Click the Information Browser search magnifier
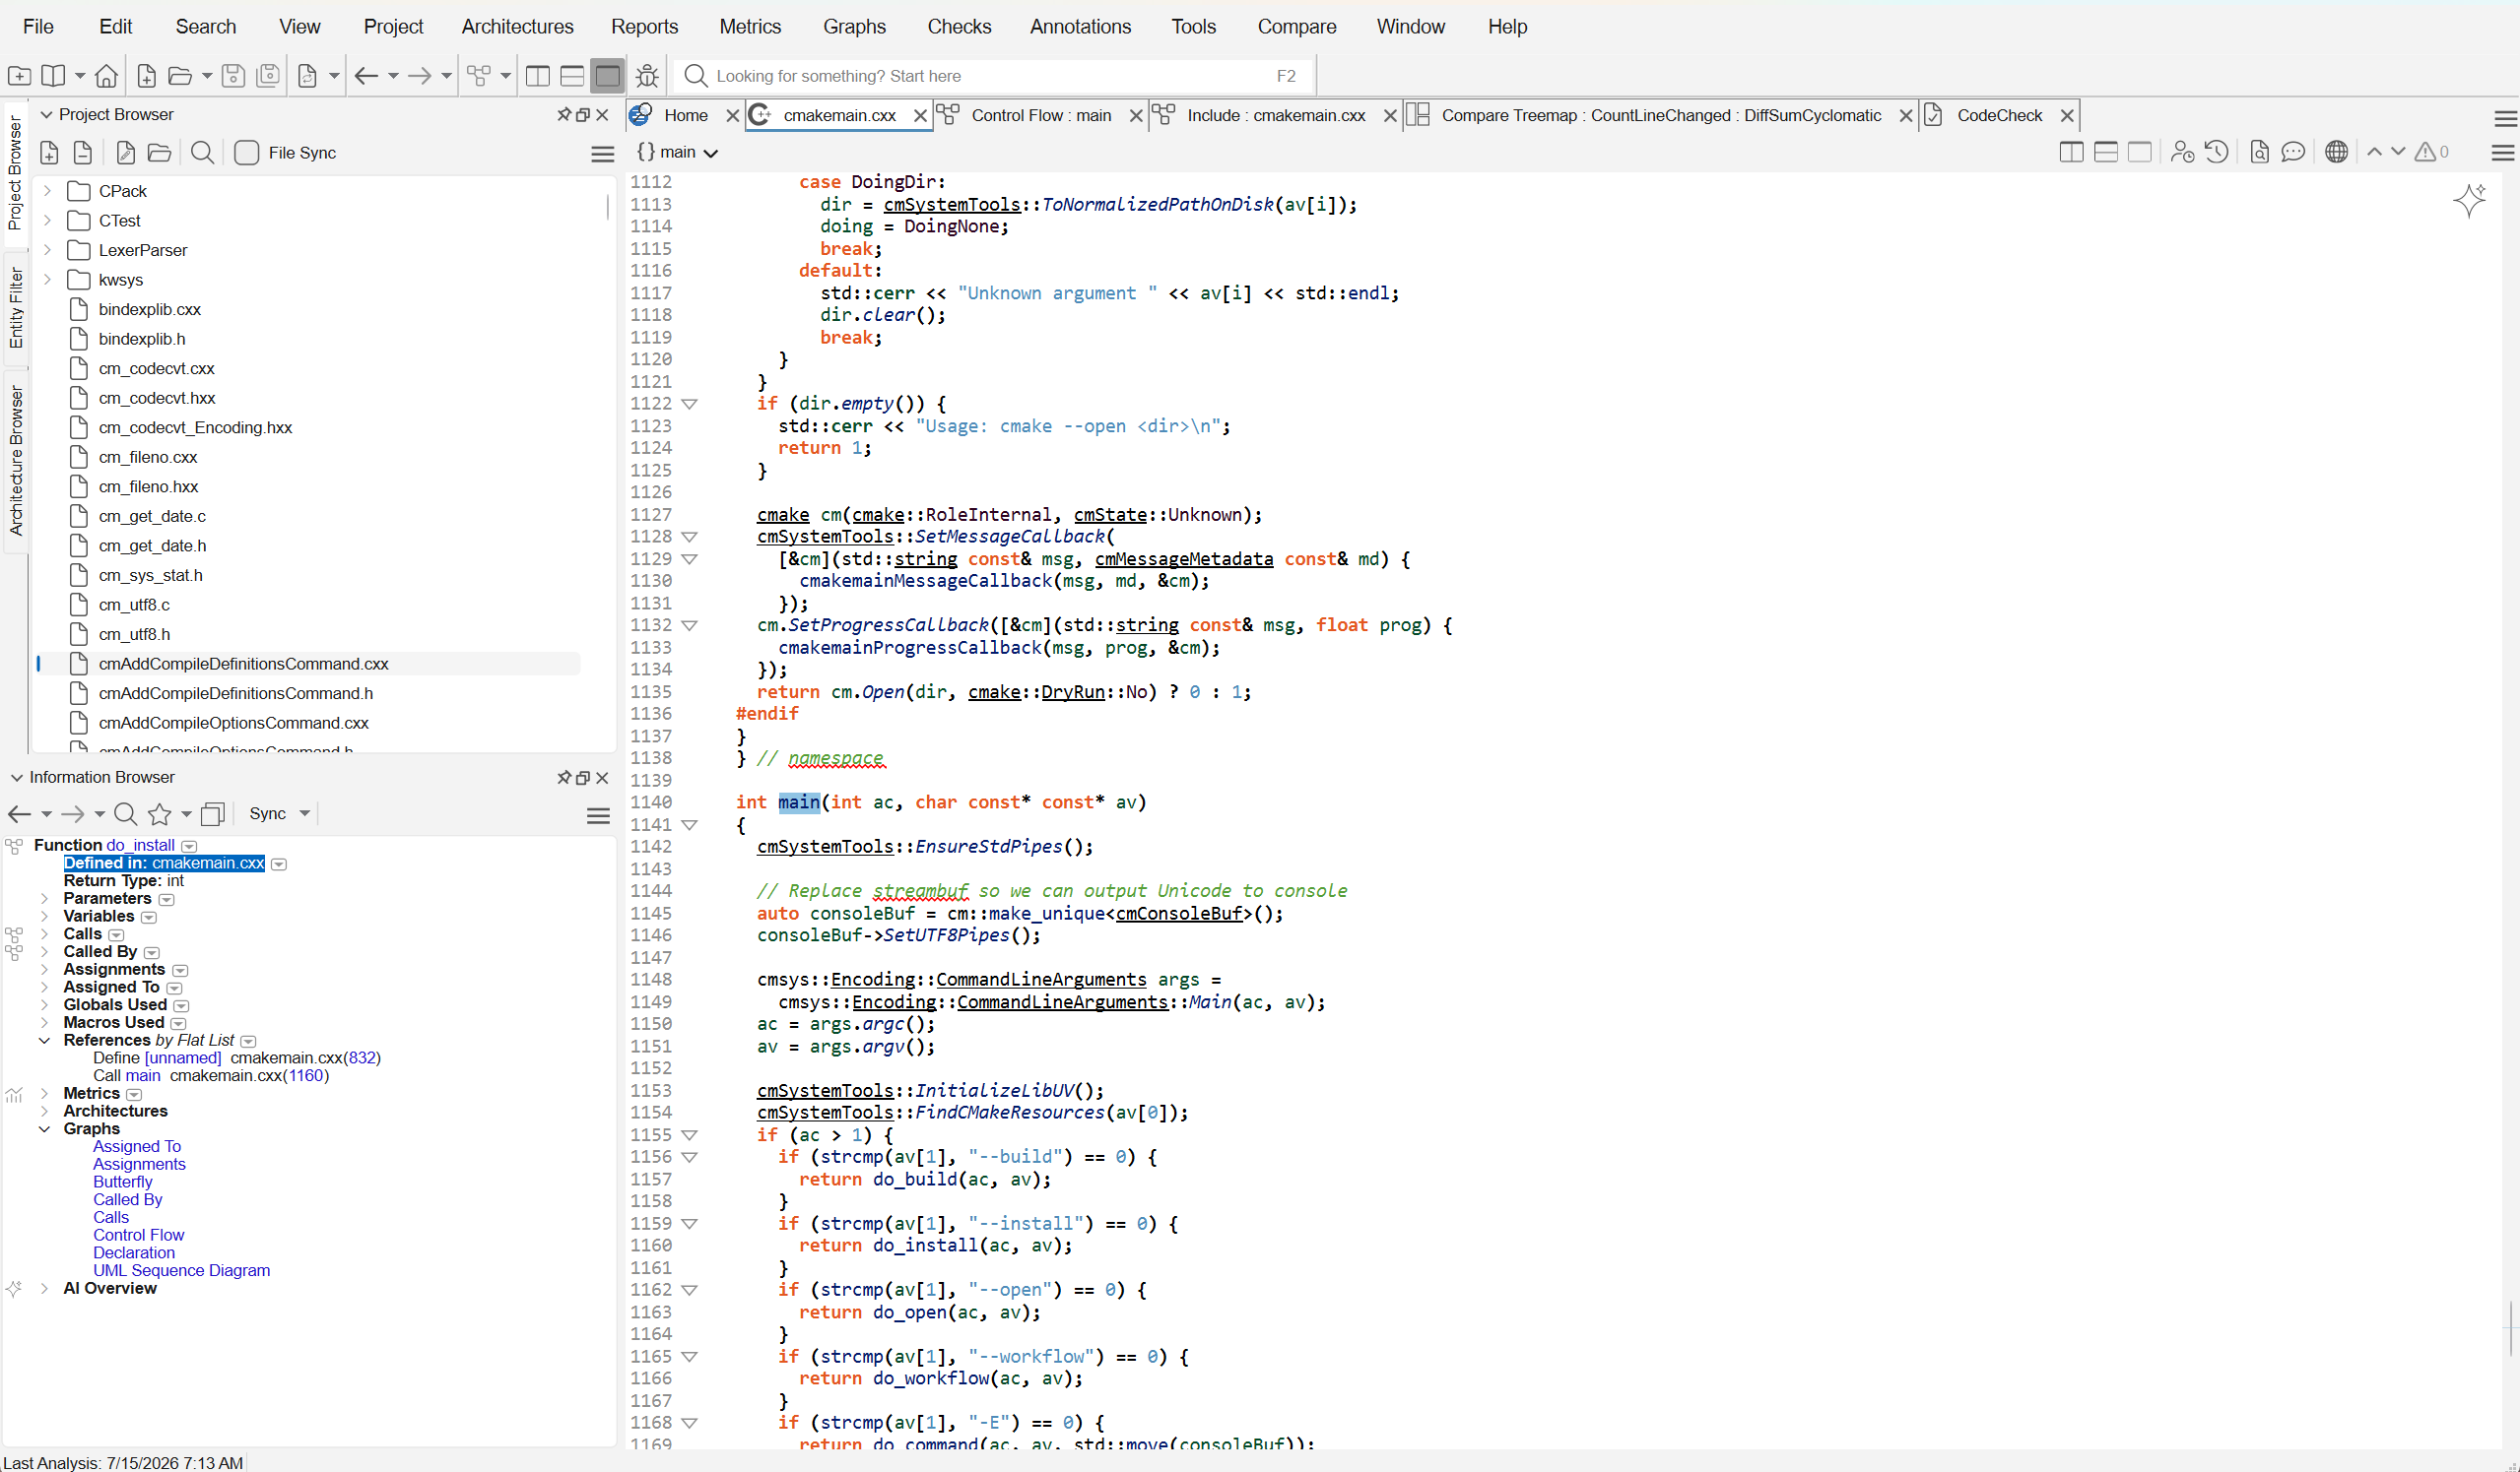 point(125,814)
